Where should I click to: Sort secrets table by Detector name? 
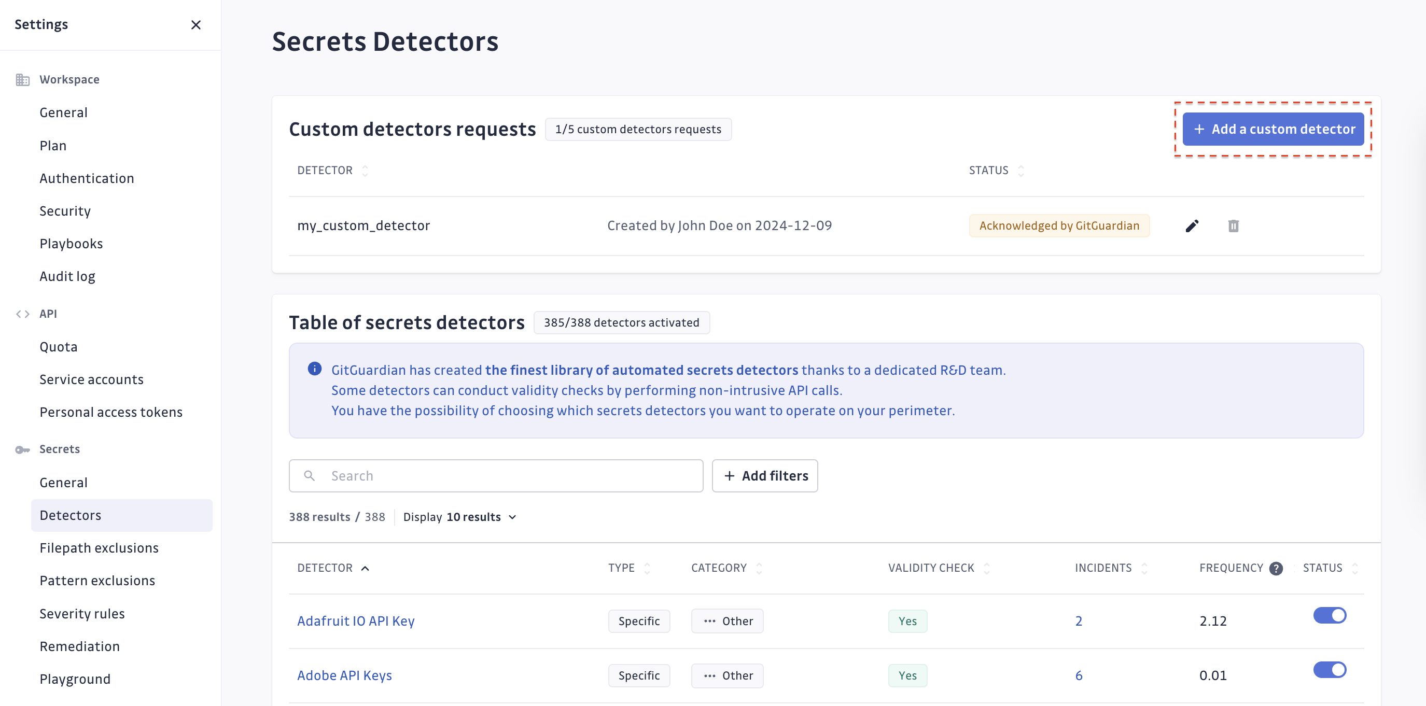coord(333,568)
